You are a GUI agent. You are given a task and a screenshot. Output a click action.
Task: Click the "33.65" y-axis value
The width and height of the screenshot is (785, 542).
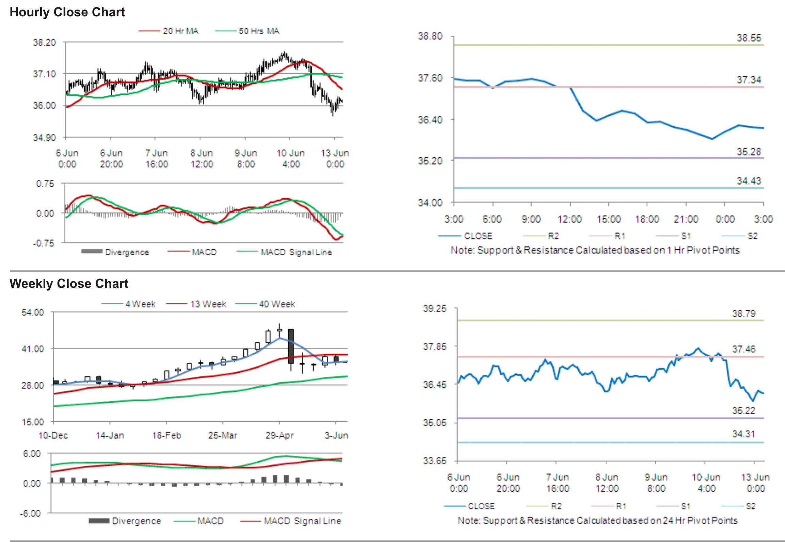point(435,461)
